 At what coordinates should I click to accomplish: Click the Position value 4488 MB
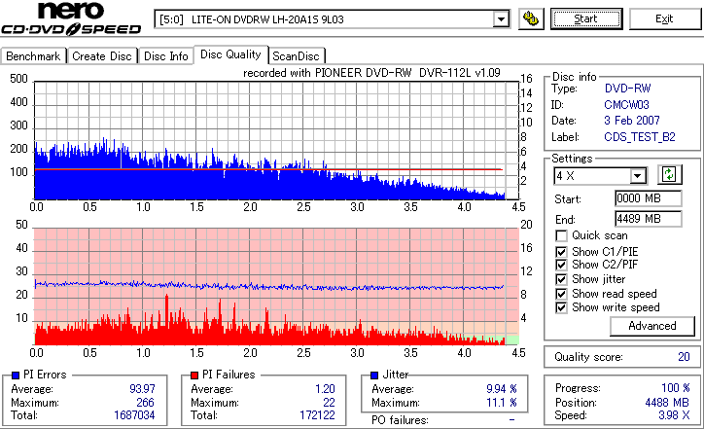tap(667, 402)
